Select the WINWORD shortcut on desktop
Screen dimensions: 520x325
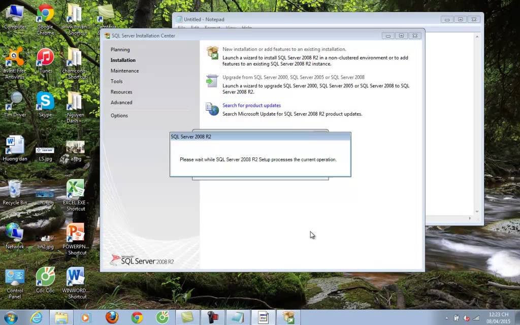(x=76, y=283)
